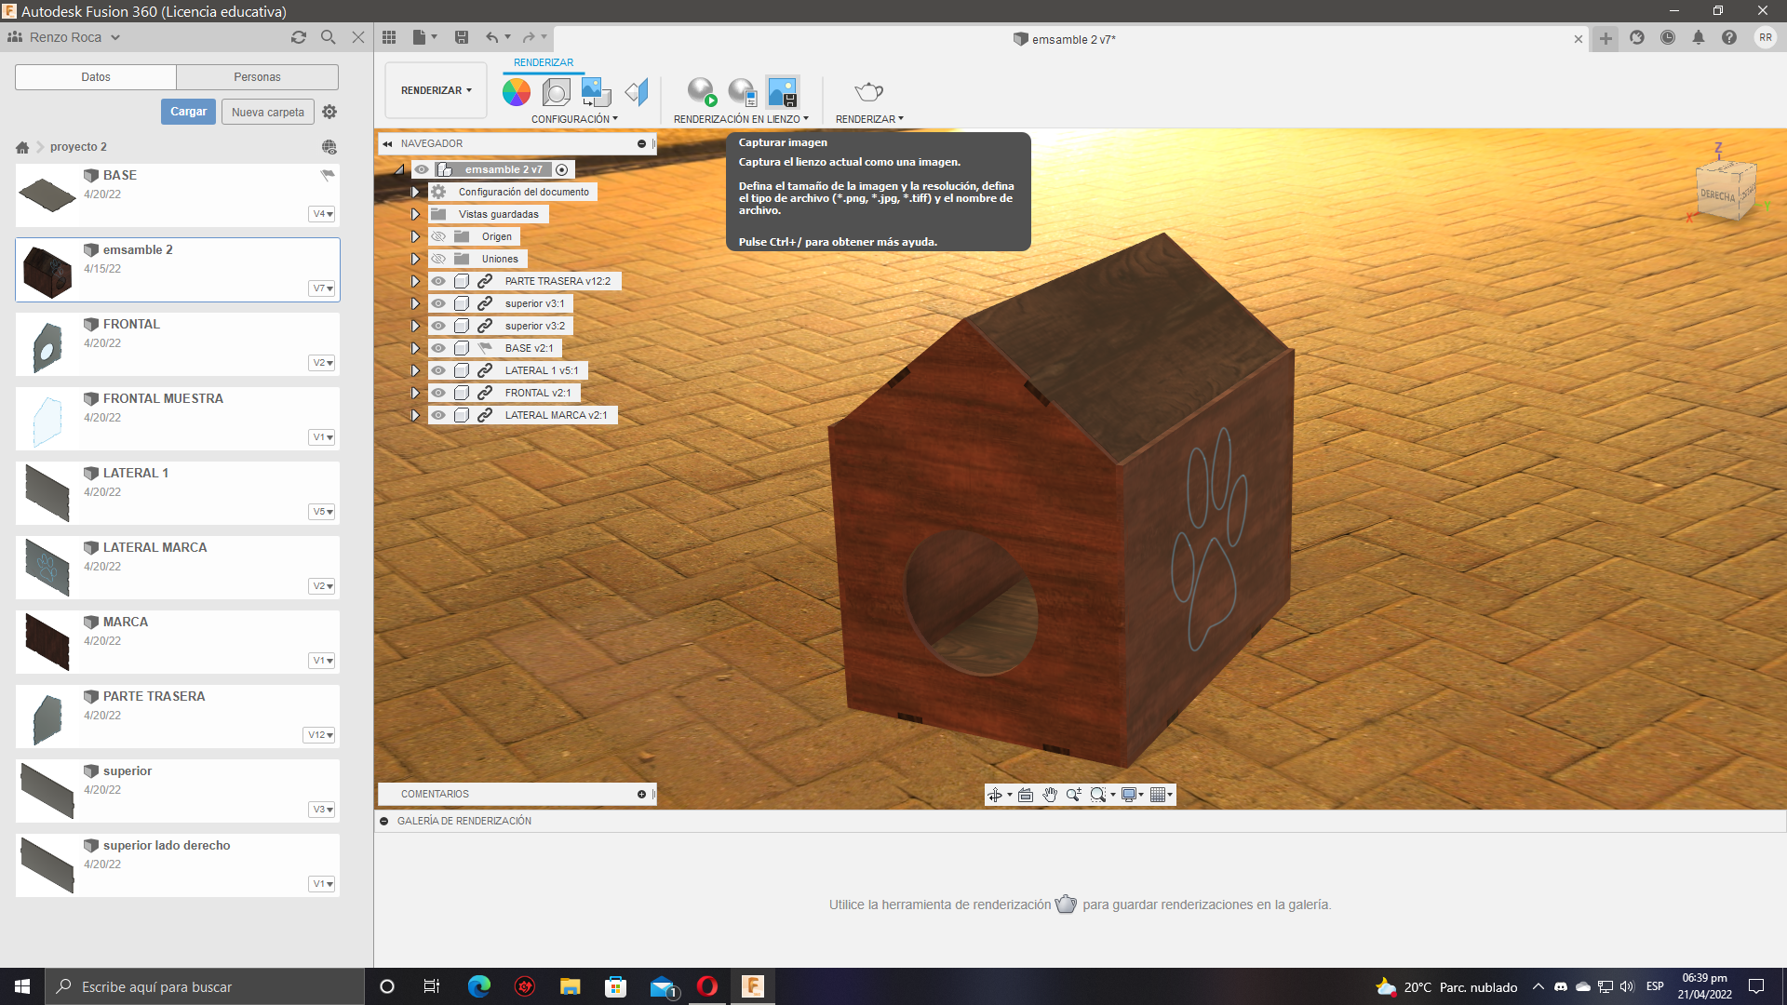
Task: Expand the PARTE TRASERA v12:2 node
Action: click(x=416, y=281)
